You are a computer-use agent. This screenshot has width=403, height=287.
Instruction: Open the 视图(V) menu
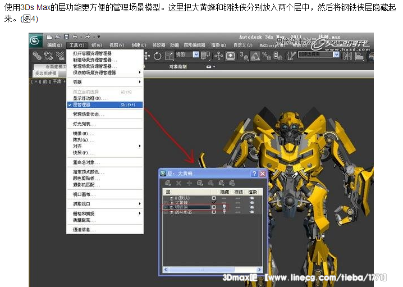coord(117,45)
